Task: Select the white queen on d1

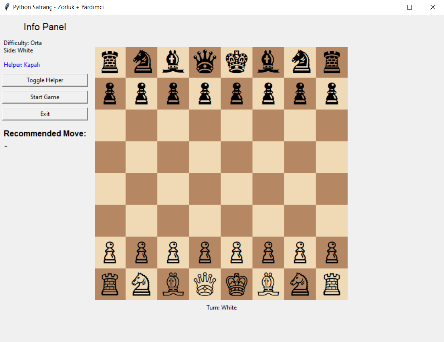Action: tap(205, 284)
